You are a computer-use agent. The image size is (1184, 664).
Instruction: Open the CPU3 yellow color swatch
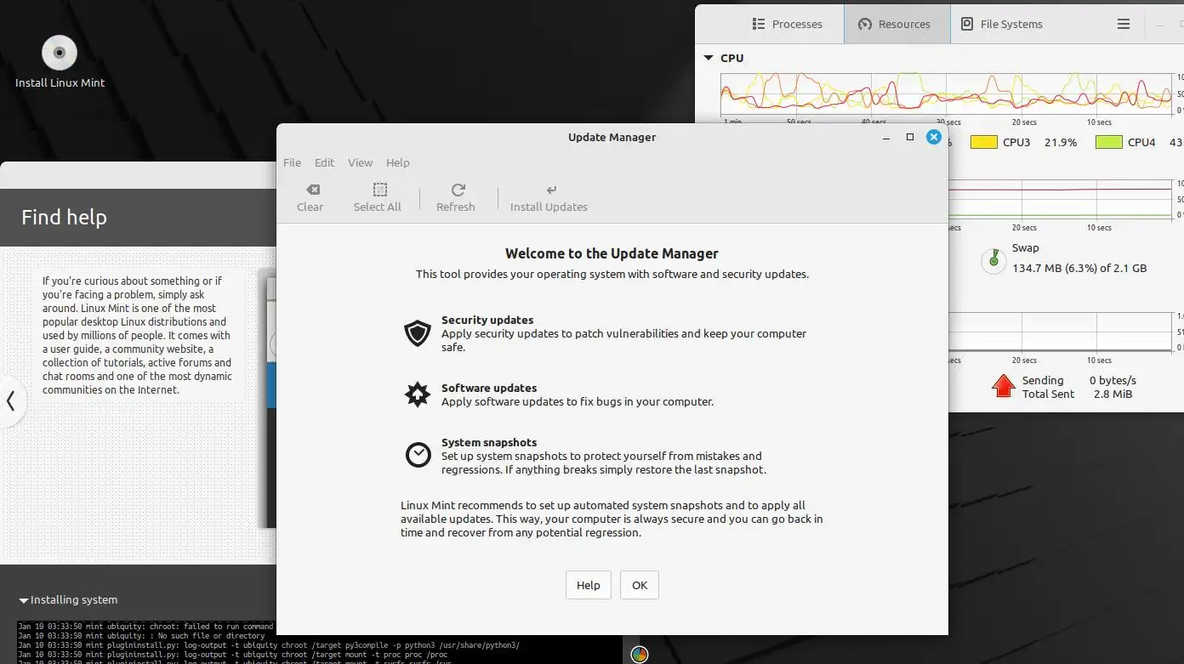click(x=984, y=143)
